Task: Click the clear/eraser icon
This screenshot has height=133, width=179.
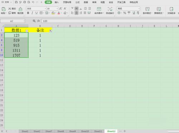Action: (65, 13)
